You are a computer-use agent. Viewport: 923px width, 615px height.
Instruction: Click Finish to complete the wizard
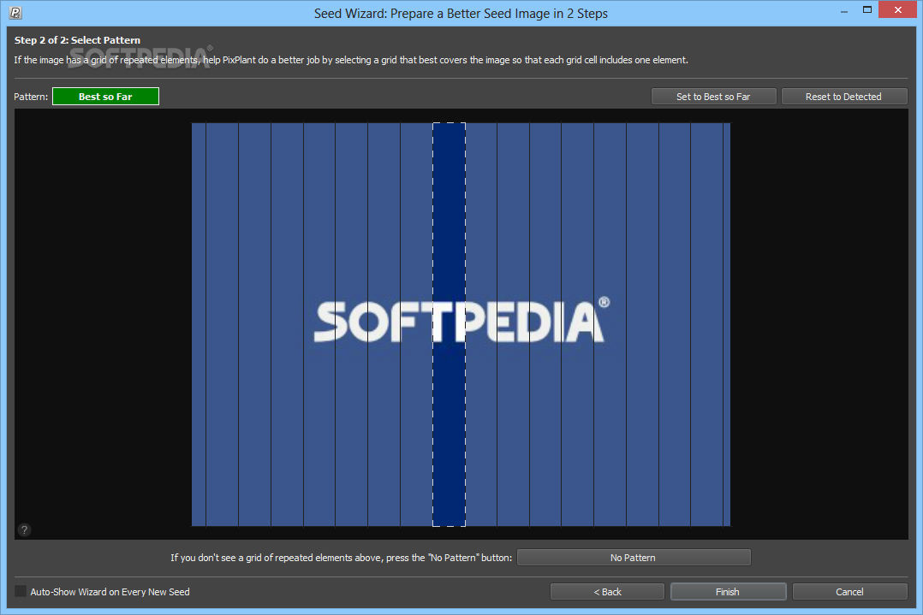[x=728, y=592]
